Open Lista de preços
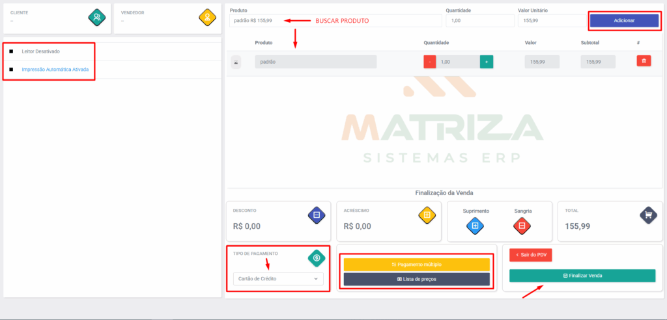 (417, 279)
